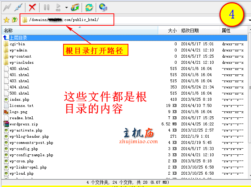This screenshot has width=251, height=187.
Task: Click the globe with computer icon
Action: (x=103, y=7)
